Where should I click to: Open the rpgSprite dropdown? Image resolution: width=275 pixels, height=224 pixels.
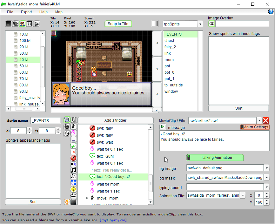tap(200, 24)
